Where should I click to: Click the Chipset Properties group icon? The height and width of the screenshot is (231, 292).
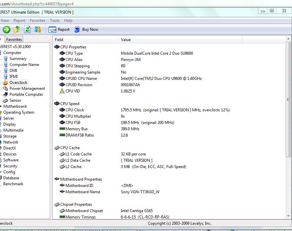pos(57,204)
